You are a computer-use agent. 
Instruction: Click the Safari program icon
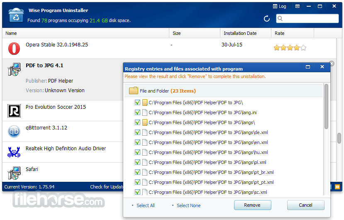tap(14, 173)
